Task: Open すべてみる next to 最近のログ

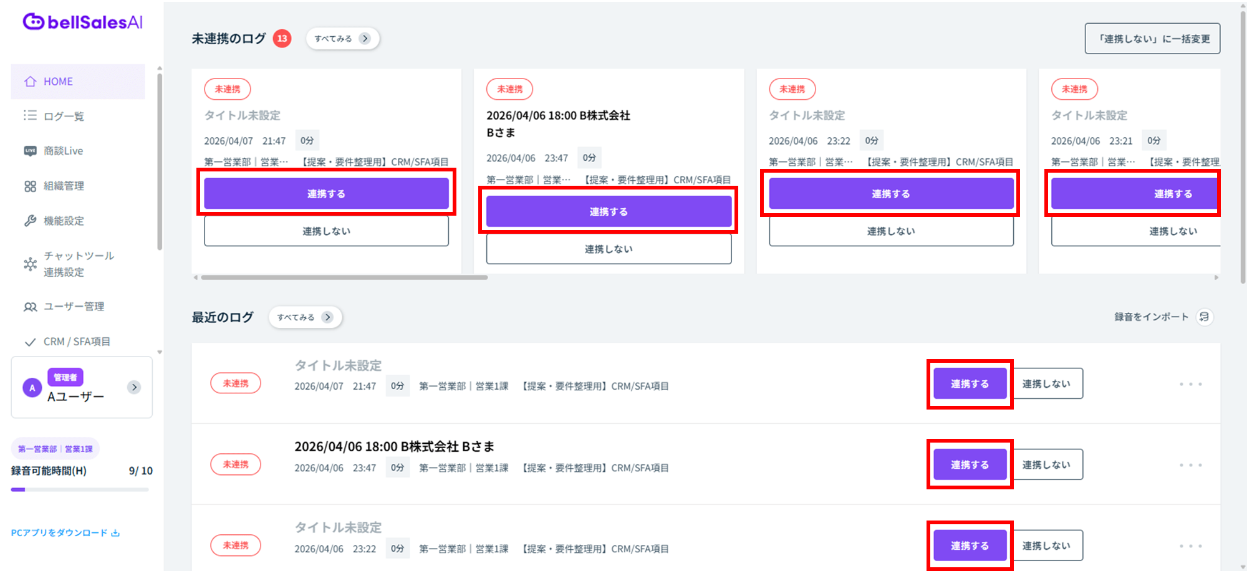Action: pyautogui.click(x=305, y=317)
